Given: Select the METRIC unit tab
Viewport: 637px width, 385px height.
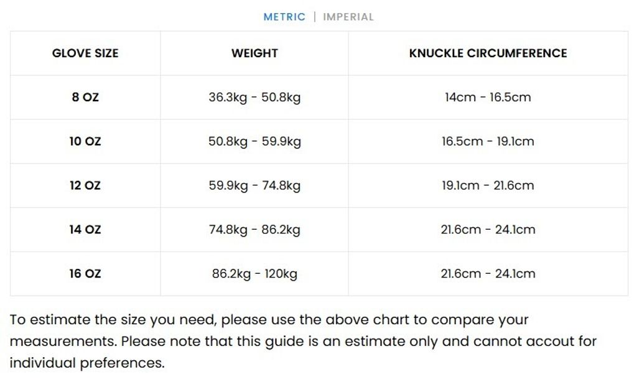Looking at the screenshot, I should pyautogui.click(x=284, y=17).
